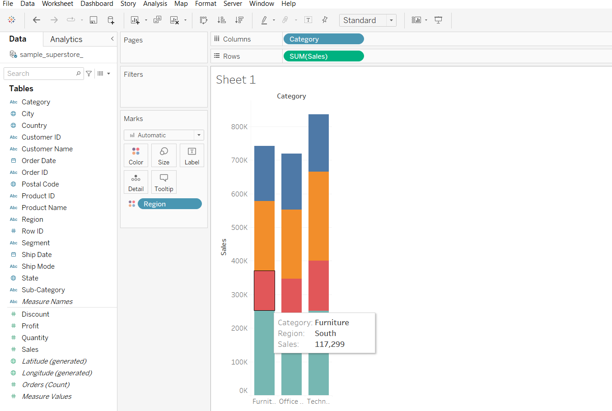Click the filter icon beside the Search field
Image resolution: width=612 pixels, height=411 pixels.
89,74
